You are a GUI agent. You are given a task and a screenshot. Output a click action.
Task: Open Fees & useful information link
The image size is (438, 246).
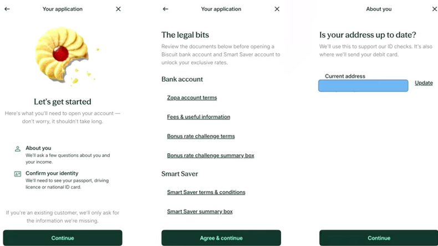tap(198, 117)
